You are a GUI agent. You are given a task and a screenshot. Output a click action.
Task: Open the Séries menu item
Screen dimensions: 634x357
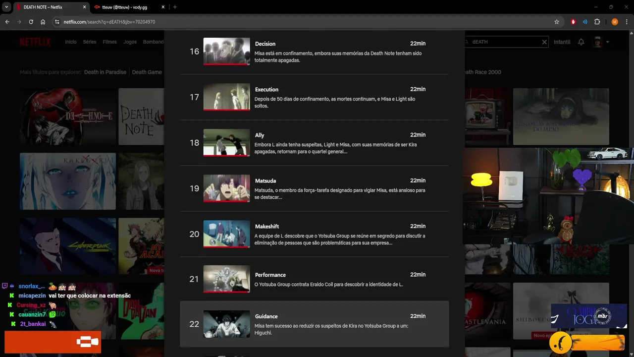[x=90, y=42]
